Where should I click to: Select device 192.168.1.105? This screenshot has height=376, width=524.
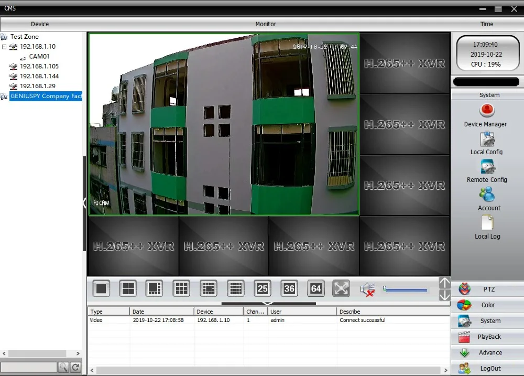click(x=39, y=66)
